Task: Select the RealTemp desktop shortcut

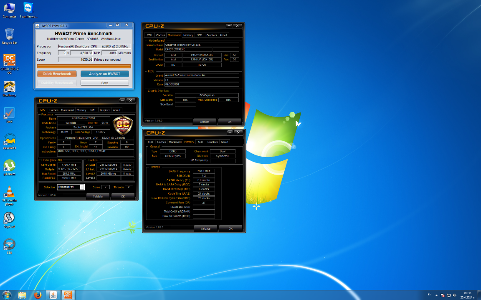Action: pos(9,89)
